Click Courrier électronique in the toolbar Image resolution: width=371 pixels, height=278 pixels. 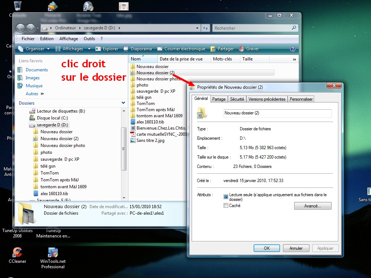click(x=181, y=49)
